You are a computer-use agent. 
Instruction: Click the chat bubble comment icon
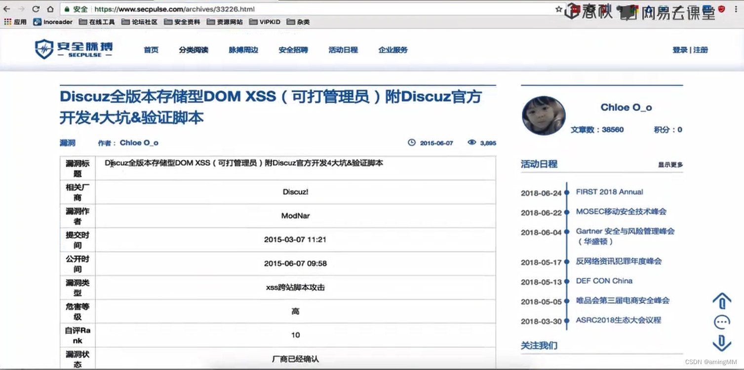click(722, 322)
